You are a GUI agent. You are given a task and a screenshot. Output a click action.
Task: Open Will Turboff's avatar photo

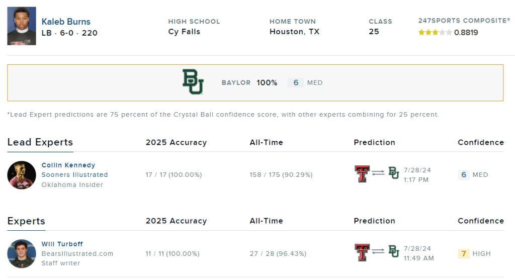[22, 254]
